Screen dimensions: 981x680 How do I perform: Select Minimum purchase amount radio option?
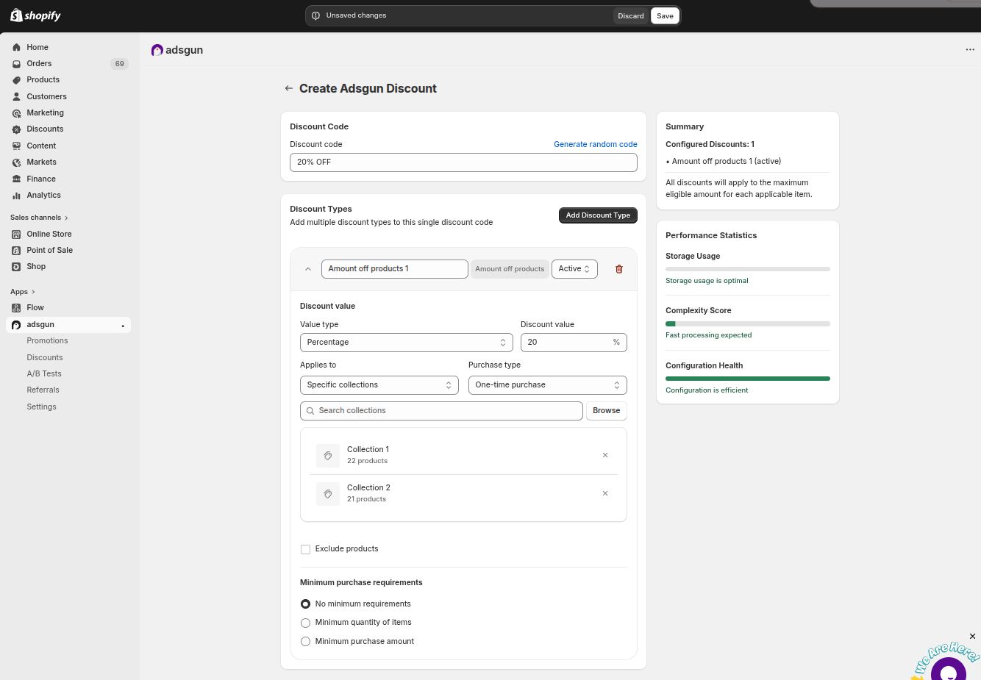coord(306,642)
